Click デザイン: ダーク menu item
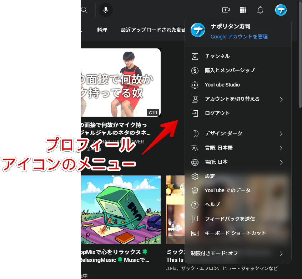 pos(238,133)
